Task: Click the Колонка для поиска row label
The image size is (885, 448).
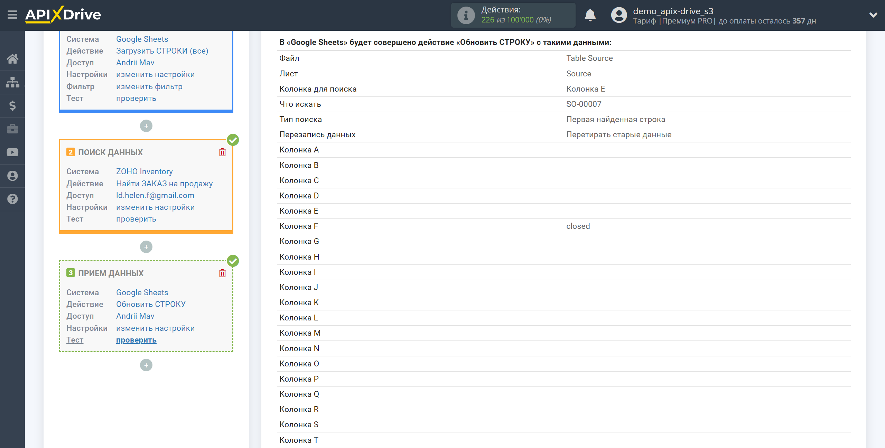Action: pos(318,89)
